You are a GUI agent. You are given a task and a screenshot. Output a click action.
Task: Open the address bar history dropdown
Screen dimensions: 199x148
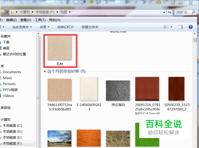[x=164, y=12]
